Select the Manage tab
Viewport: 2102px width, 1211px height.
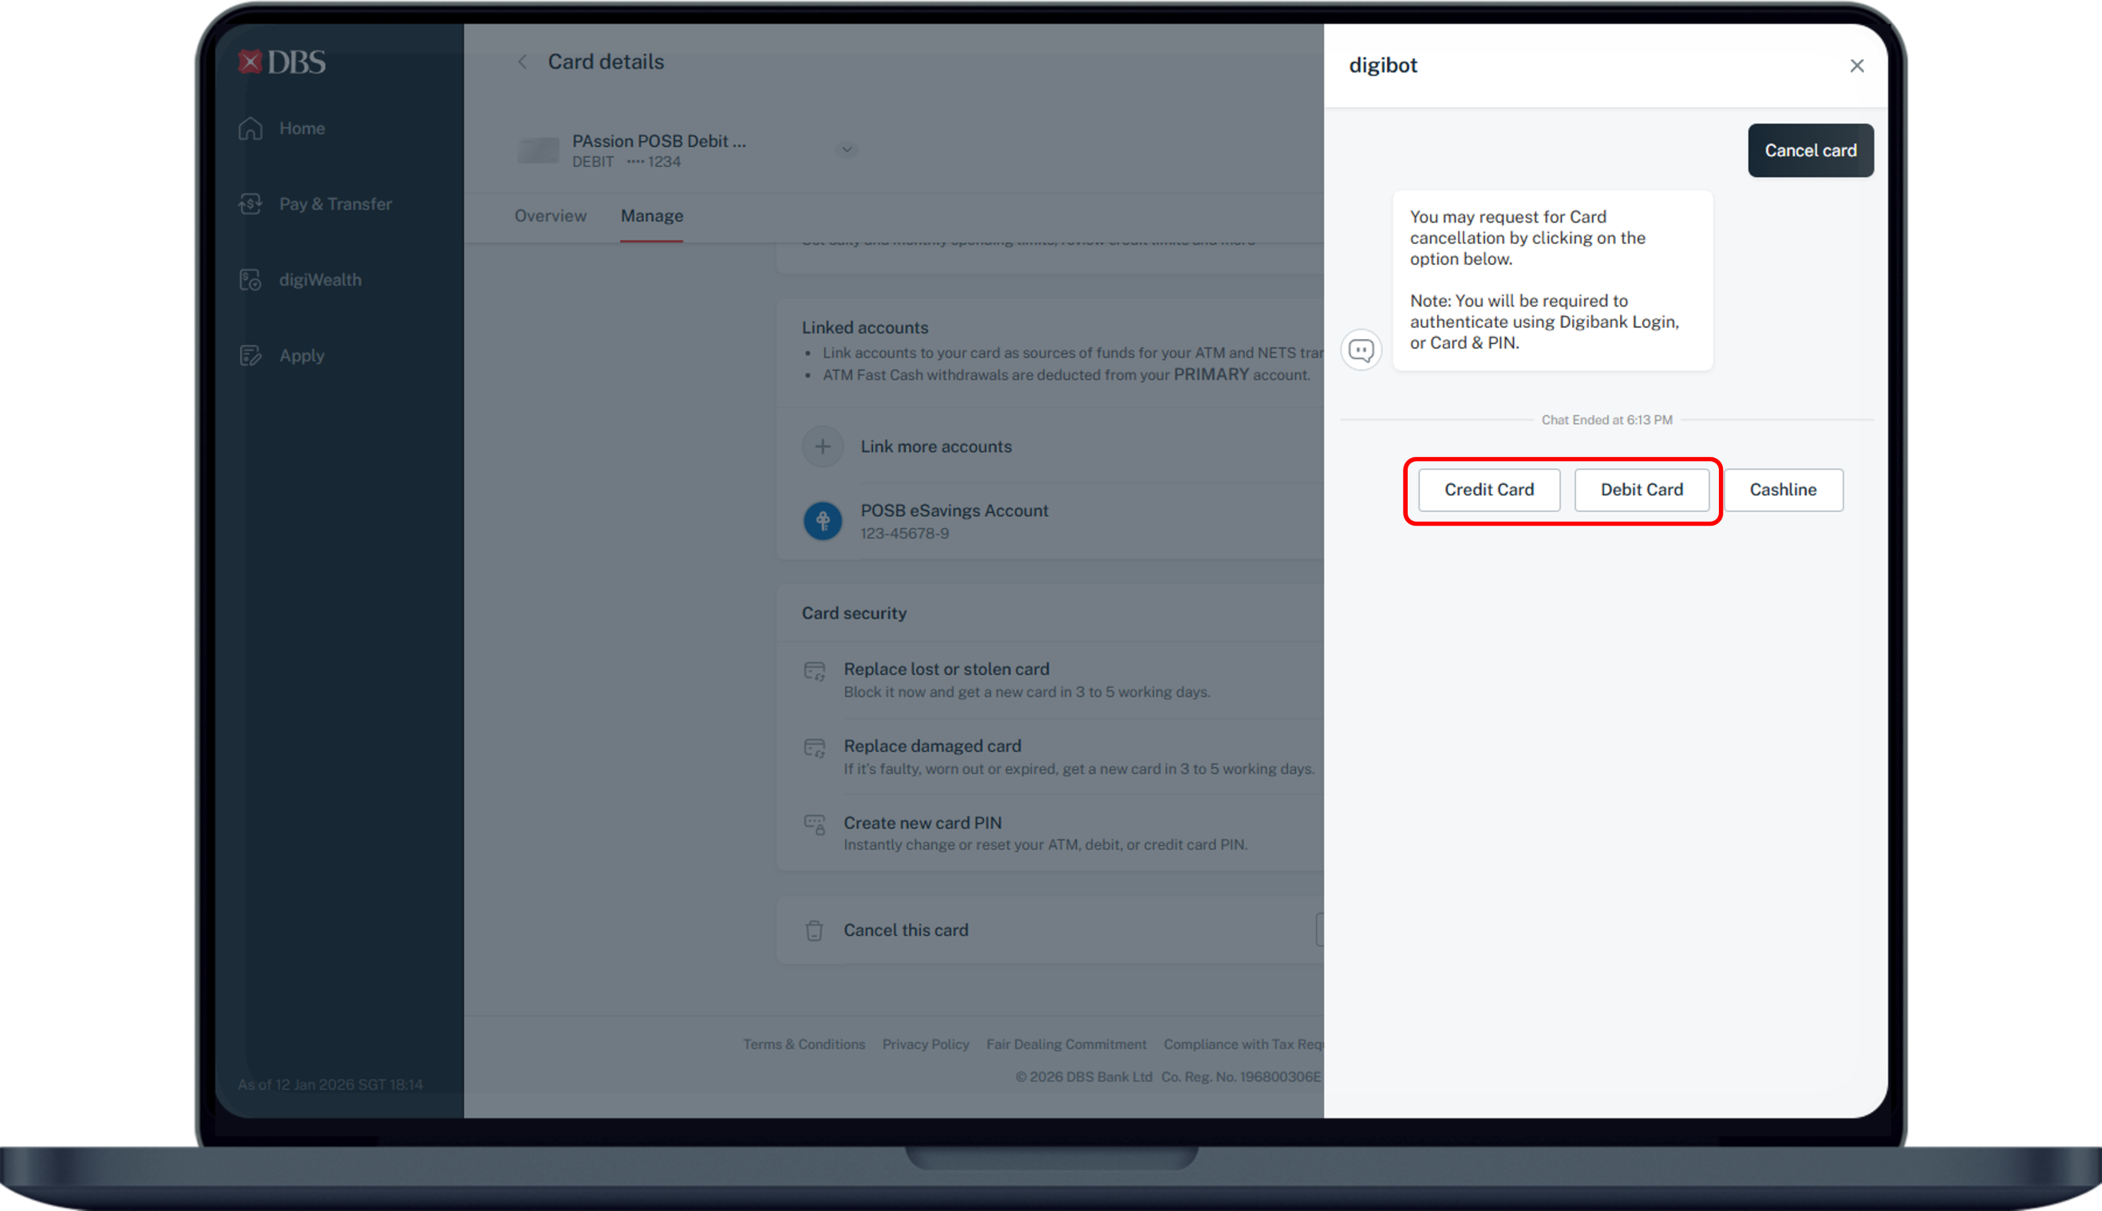click(x=651, y=215)
